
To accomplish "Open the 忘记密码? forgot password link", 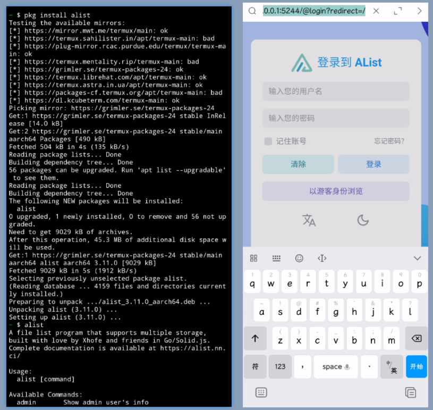I will (389, 141).
